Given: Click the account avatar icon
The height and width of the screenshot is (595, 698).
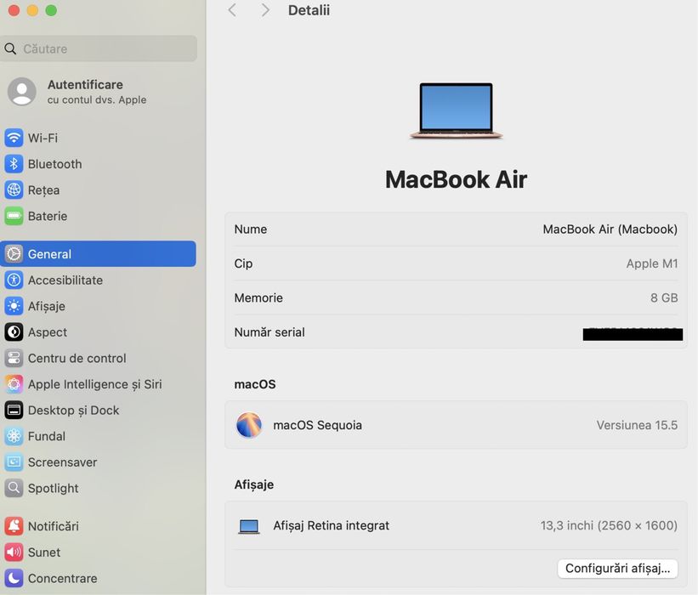Looking at the screenshot, I should pyautogui.click(x=22, y=92).
